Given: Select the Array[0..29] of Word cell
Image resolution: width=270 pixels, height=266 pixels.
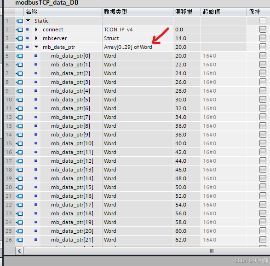Looking at the screenshot, I should coord(138,47).
